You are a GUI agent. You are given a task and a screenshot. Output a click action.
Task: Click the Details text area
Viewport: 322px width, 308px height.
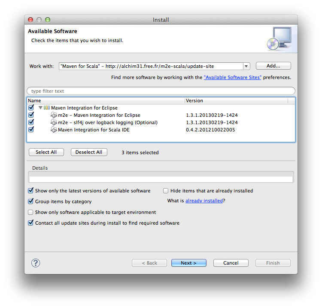161,177
